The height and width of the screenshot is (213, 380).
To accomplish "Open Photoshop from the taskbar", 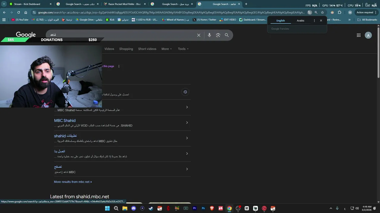I will tap(203, 208).
